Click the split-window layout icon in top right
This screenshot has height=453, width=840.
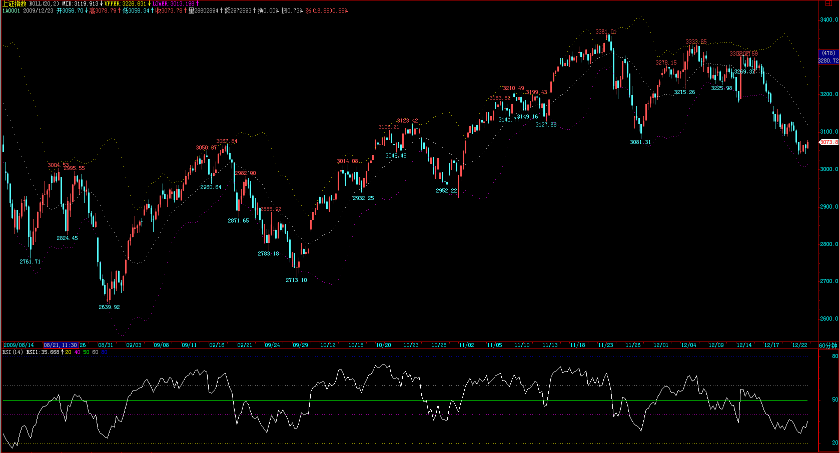tap(828, 3)
